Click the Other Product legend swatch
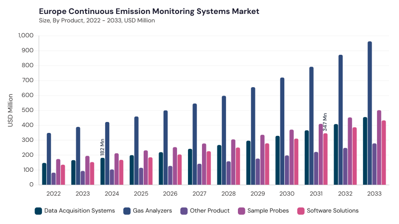The height and width of the screenshot is (224, 399). coord(184,211)
